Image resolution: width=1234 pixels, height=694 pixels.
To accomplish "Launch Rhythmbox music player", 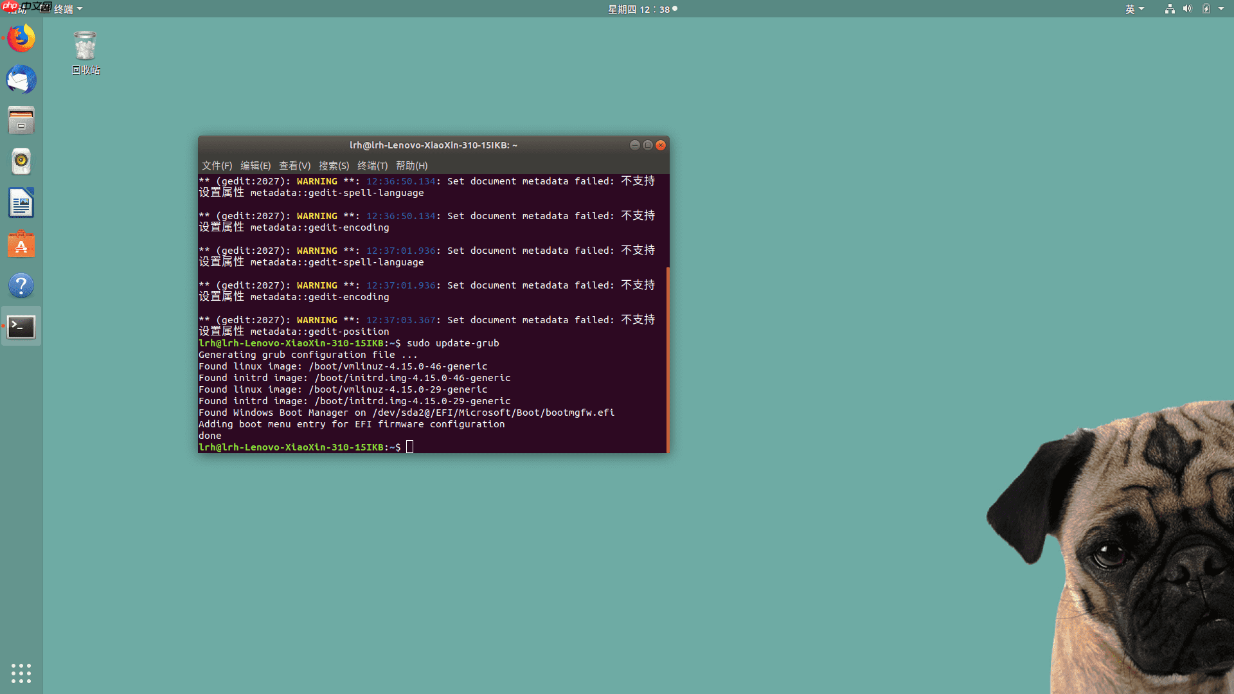I will [x=21, y=162].
